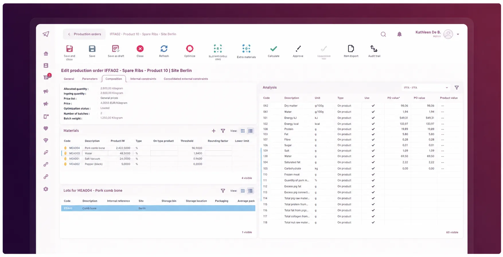Open the settings gear in the sidebar

[x=46, y=189]
